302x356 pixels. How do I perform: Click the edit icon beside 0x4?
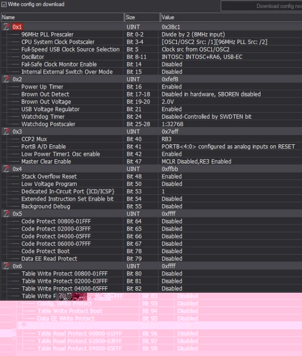point(6,169)
